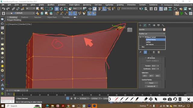
Task: Click the Undo arrow icon
Action: 4,9
